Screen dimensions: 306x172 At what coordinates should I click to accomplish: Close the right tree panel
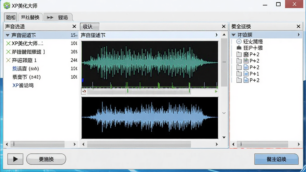[x=299, y=26]
